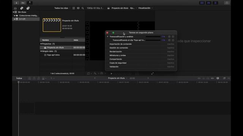The image size is (243, 136).
Task: Click the Share export button
Action: point(227,3)
